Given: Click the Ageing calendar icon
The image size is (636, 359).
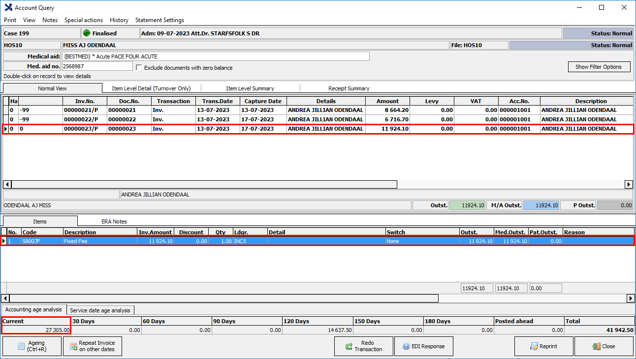Looking at the screenshot, I should click(x=21, y=346).
